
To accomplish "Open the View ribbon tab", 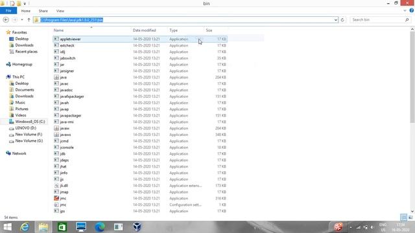I will [60, 11].
